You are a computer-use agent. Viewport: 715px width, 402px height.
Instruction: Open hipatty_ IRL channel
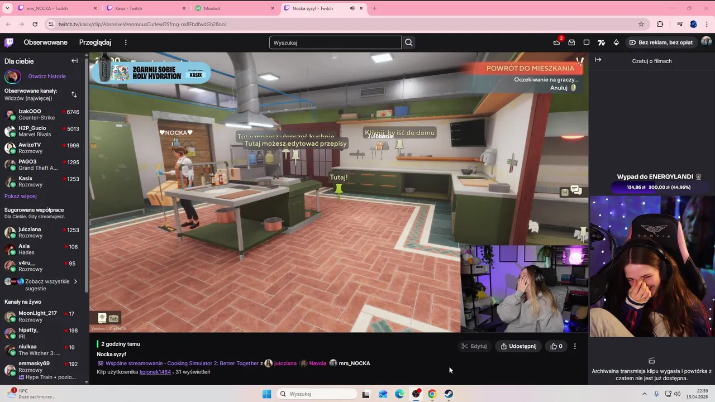[x=44, y=333]
